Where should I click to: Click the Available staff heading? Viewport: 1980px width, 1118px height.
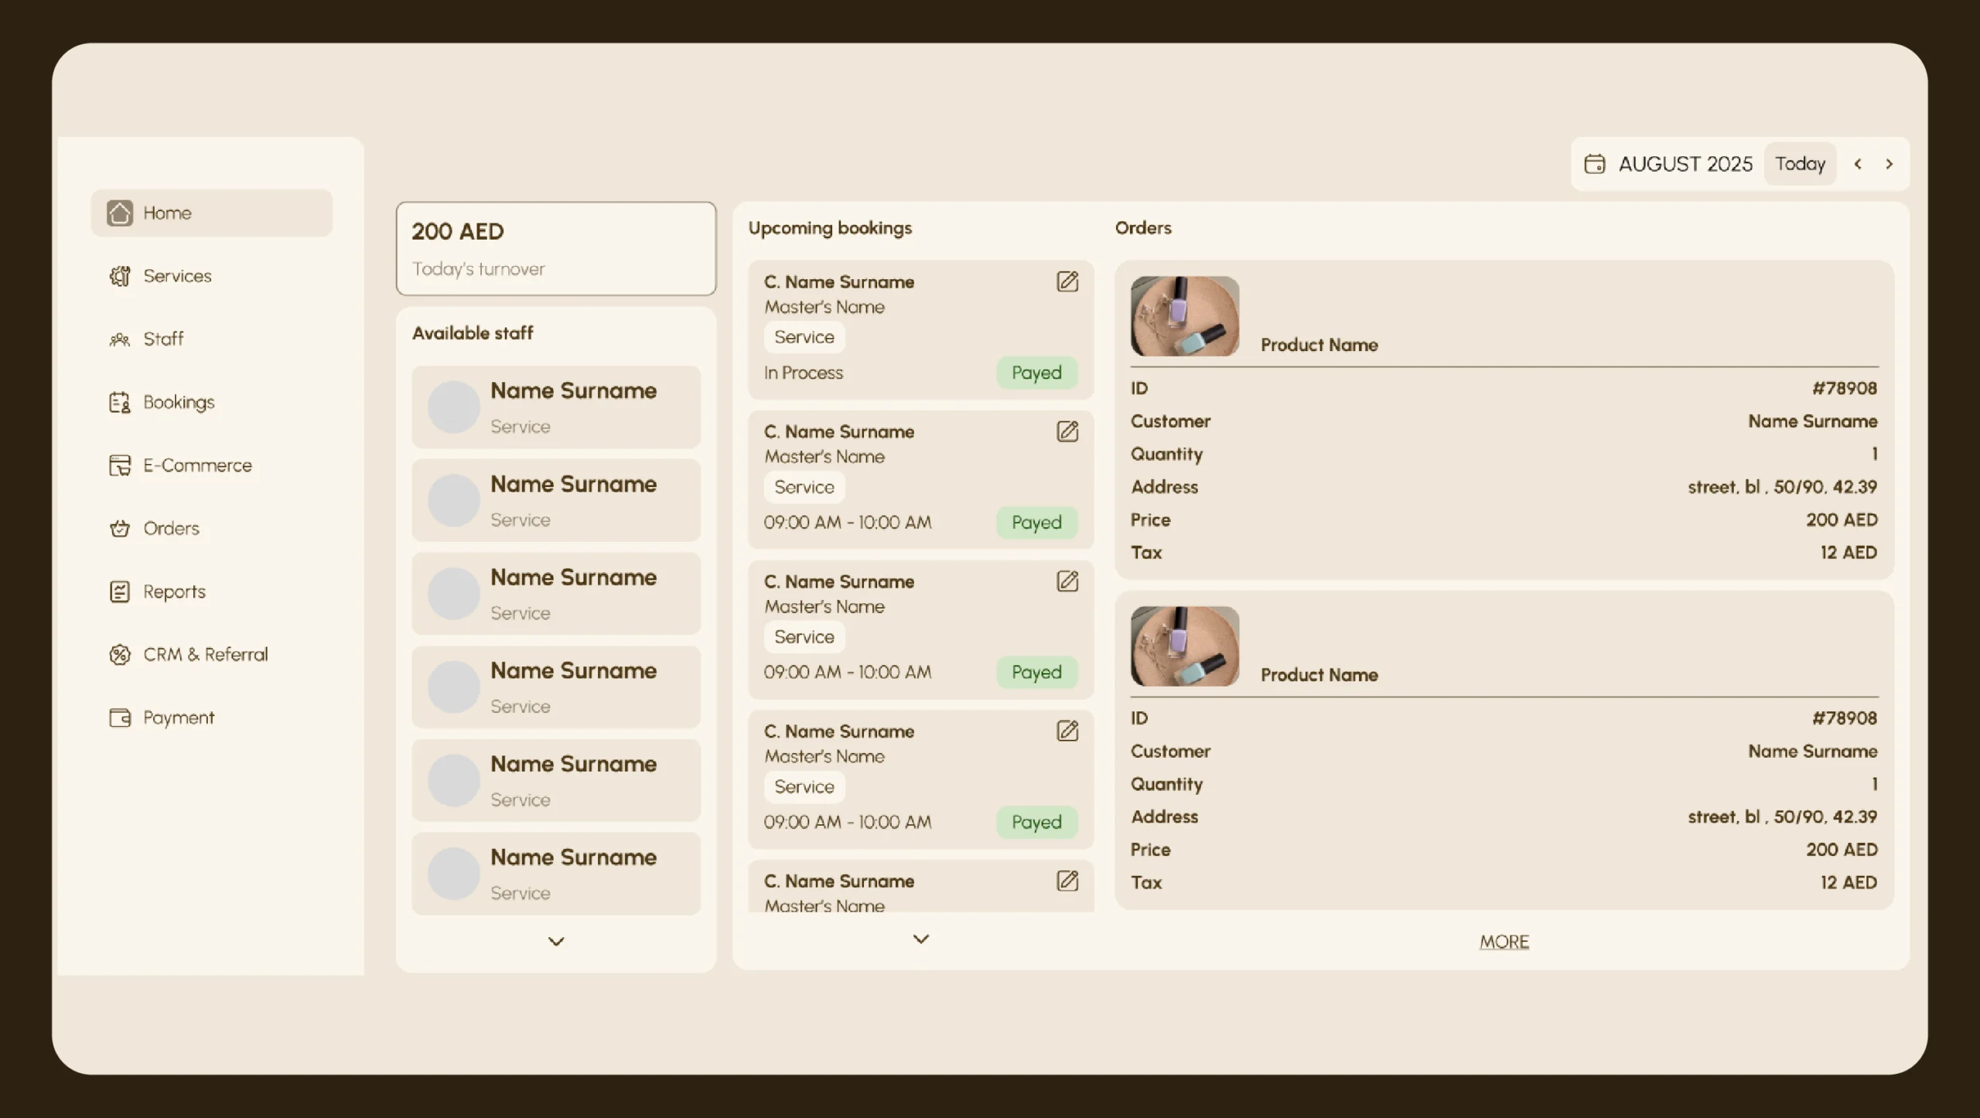(473, 333)
